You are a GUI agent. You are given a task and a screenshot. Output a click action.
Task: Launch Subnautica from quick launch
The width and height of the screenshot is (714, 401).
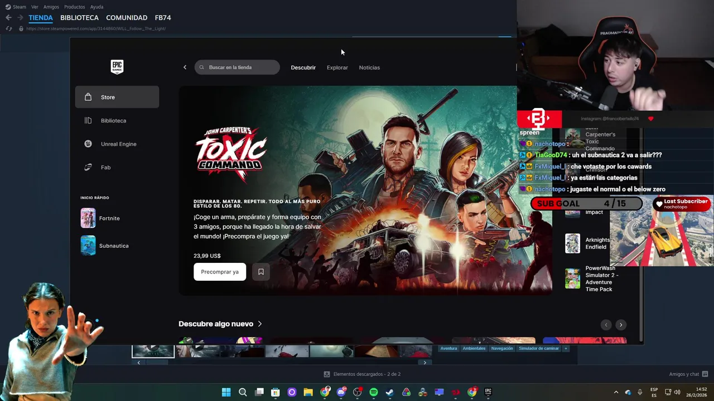coord(105,246)
